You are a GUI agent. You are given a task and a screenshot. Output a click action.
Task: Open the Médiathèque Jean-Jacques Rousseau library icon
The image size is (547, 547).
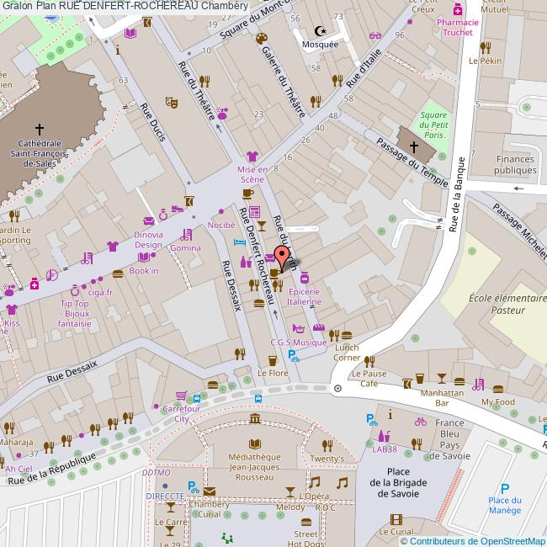coord(254,443)
